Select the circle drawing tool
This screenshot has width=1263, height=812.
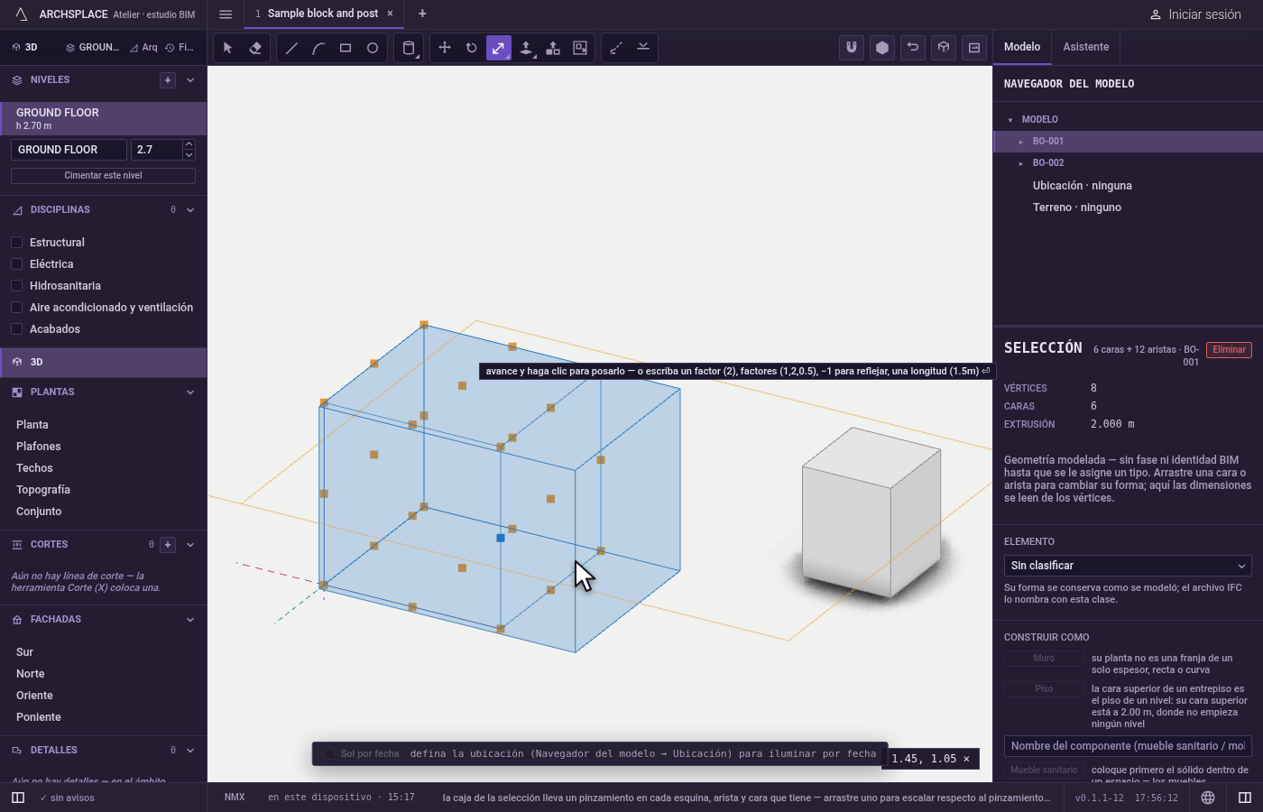coord(373,48)
